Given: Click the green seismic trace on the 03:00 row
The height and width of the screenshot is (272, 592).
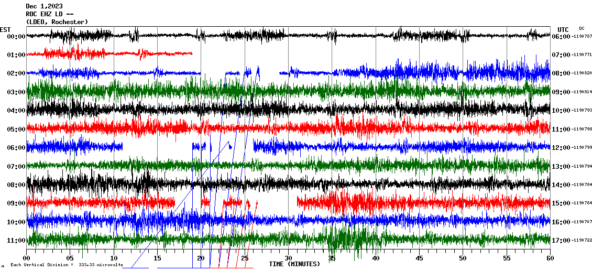Looking at the screenshot, I should 288,91.
